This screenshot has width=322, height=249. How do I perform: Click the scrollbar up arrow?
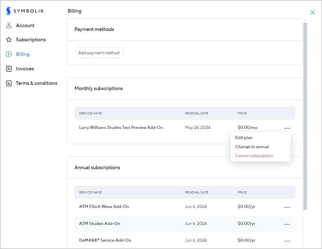[x=305, y=21]
